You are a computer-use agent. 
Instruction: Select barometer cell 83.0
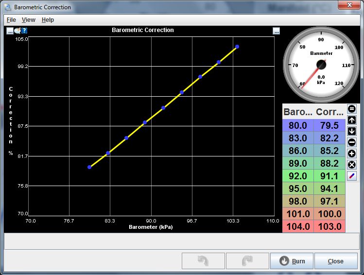[x=298, y=138]
